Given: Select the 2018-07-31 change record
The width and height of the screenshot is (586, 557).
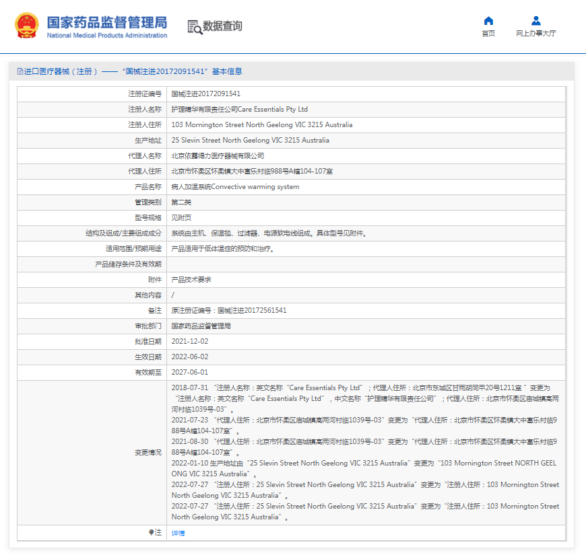Looking at the screenshot, I should [365, 399].
